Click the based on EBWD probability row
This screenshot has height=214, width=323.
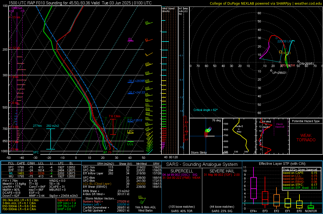click(300, 182)
